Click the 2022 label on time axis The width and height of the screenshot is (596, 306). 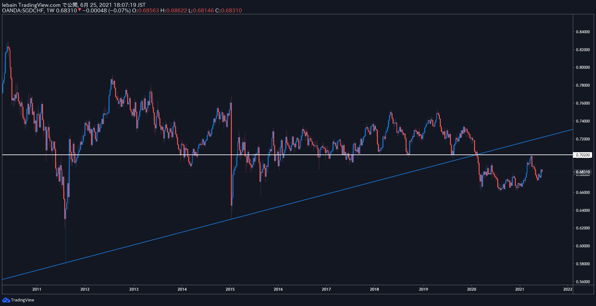(x=568, y=289)
